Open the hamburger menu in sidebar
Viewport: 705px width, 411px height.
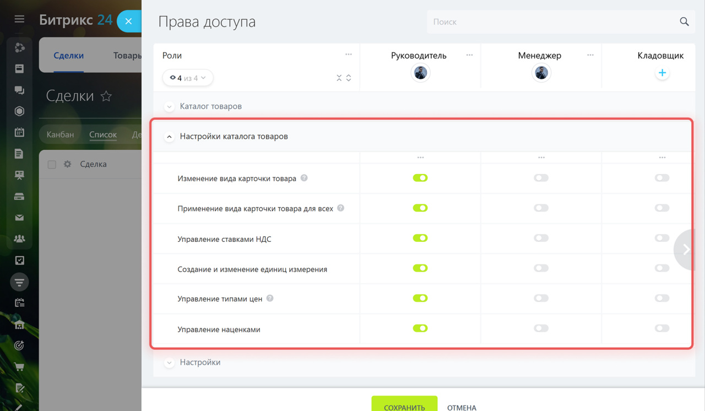coord(19,19)
